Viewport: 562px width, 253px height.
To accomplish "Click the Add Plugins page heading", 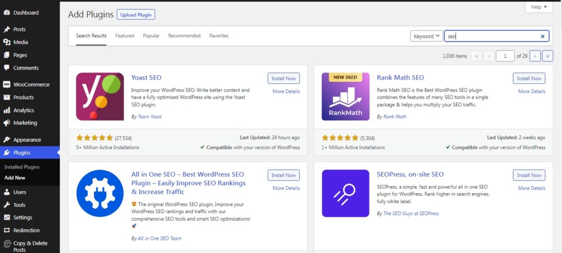I will coord(91,15).
